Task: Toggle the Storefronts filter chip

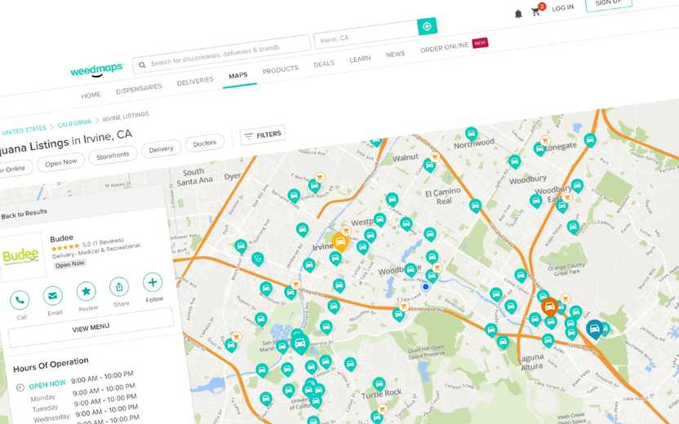Action: point(113,156)
